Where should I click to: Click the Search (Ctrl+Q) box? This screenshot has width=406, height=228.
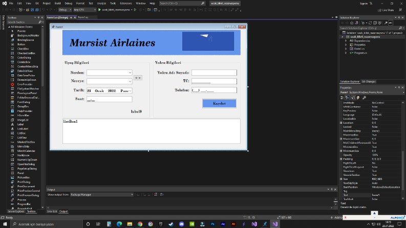point(182,4)
